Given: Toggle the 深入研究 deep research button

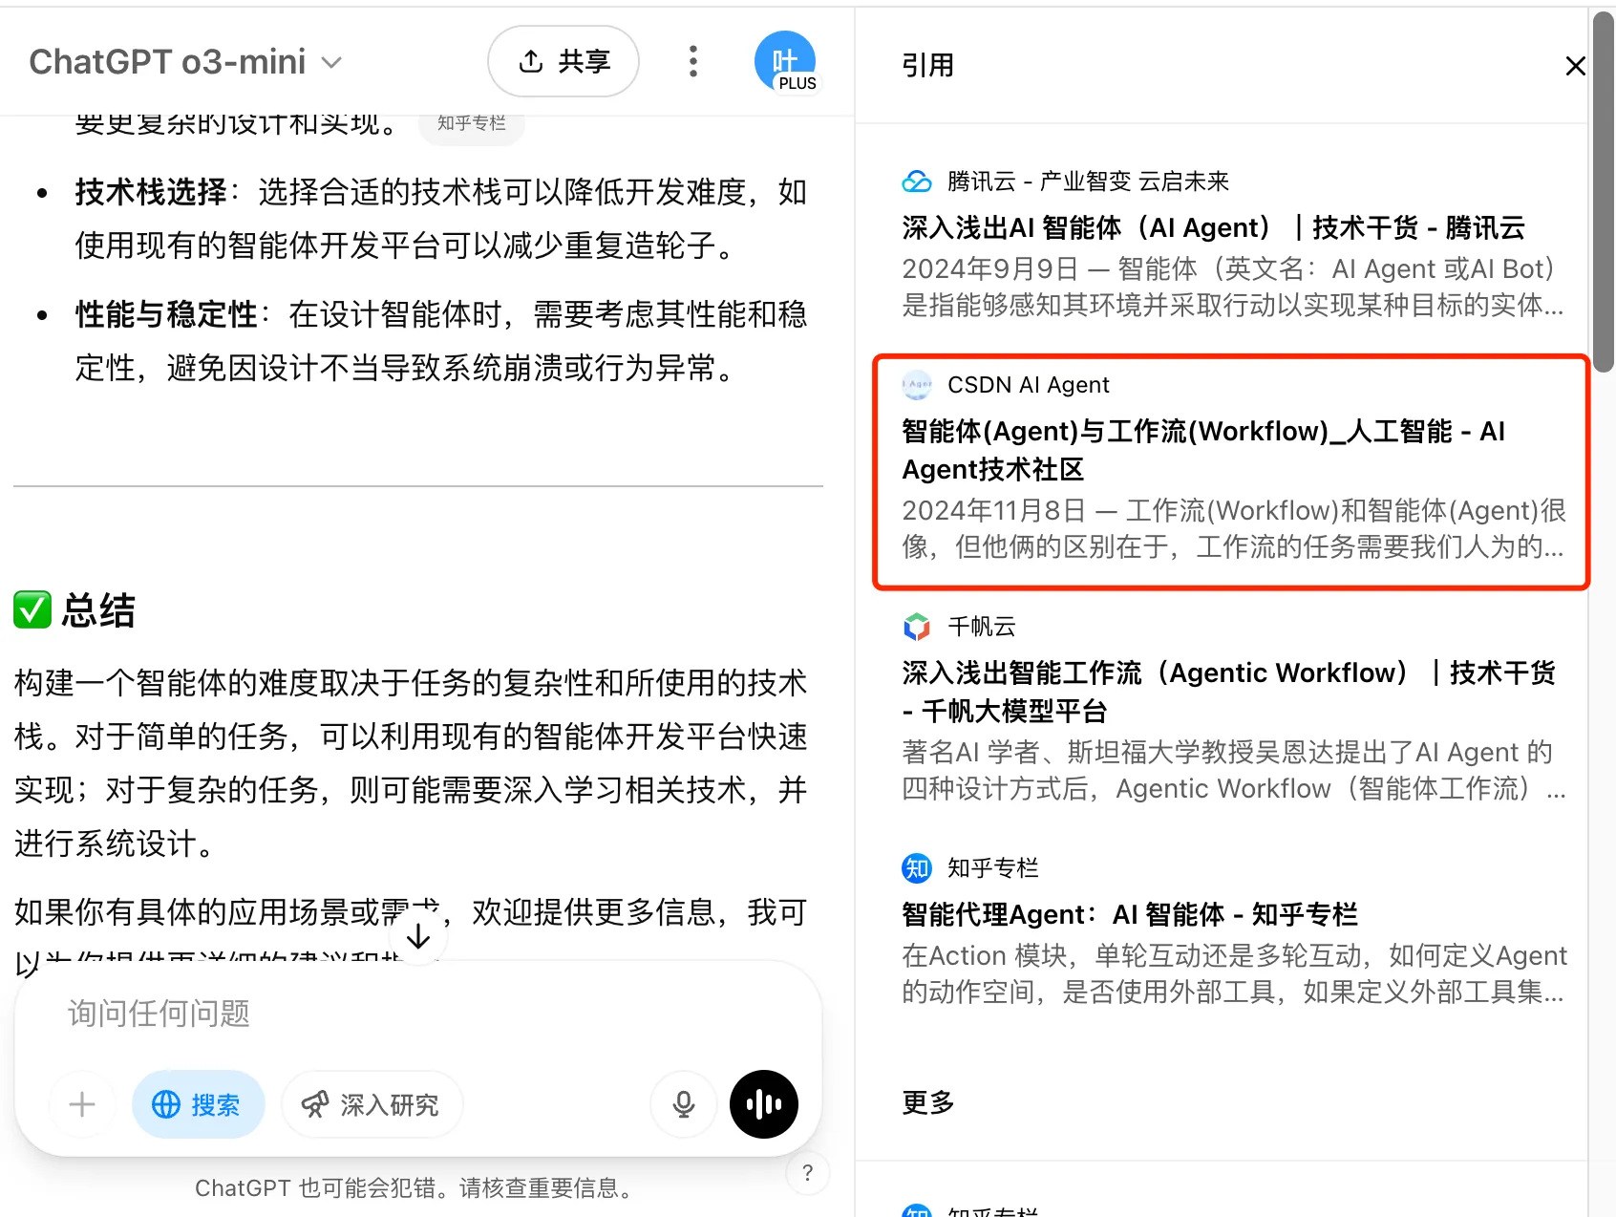Looking at the screenshot, I should pyautogui.click(x=372, y=1104).
